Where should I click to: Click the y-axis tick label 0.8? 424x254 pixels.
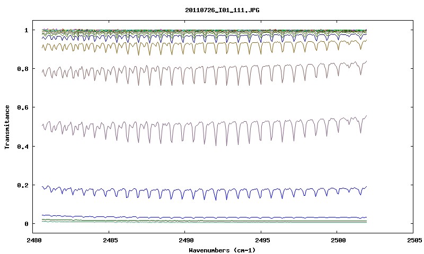click(23, 69)
